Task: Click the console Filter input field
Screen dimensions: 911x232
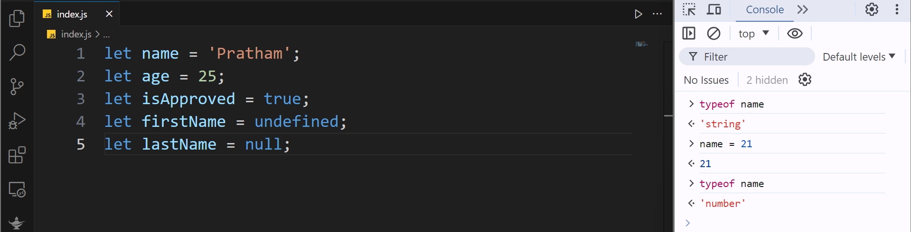Action: 755,57
